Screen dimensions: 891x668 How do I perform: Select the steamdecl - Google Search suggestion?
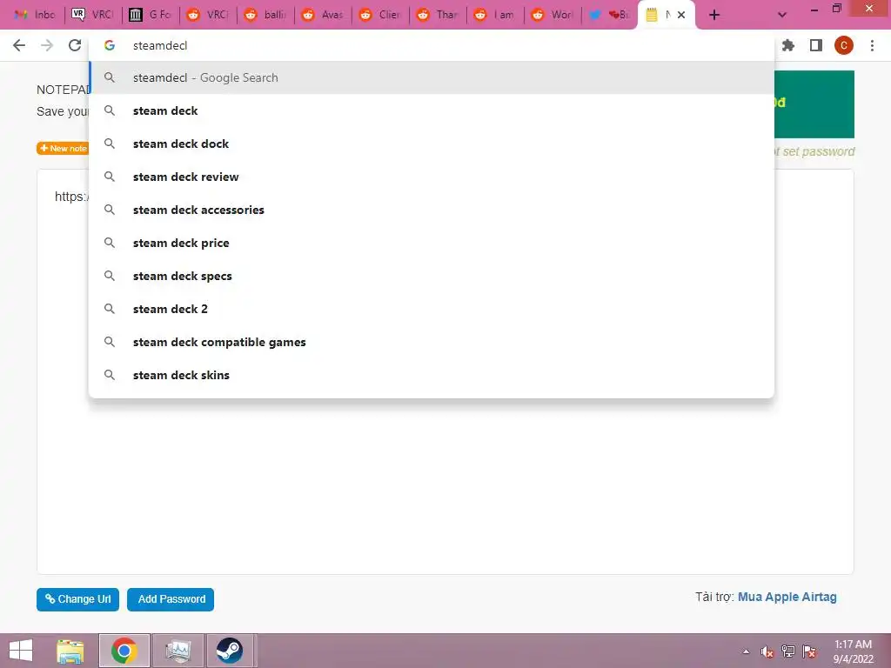432,77
